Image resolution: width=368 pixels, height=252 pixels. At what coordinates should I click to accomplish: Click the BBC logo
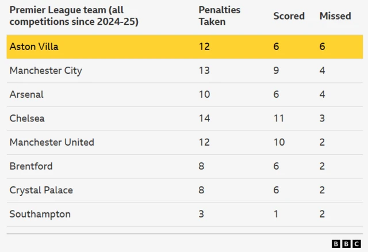[346, 244]
